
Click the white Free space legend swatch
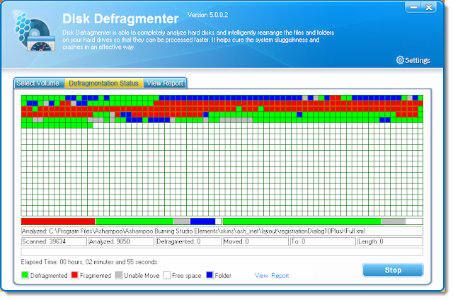167,275
